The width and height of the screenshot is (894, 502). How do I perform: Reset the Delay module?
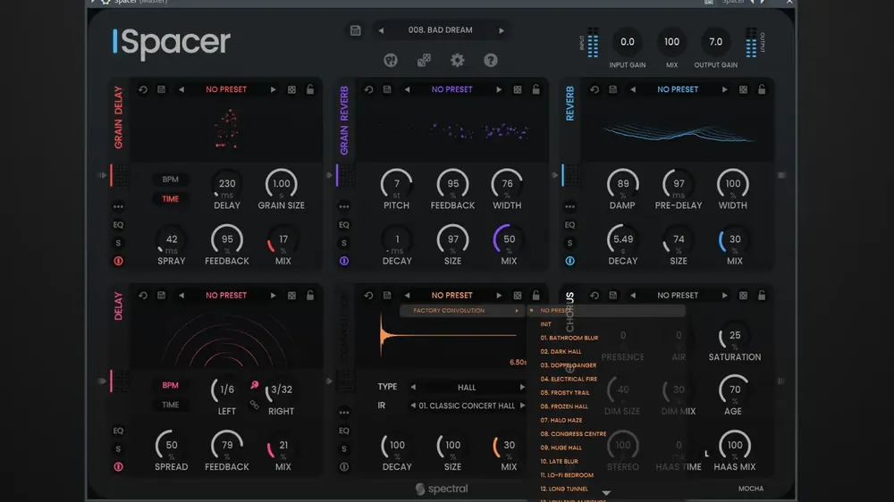click(x=143, y=295)
